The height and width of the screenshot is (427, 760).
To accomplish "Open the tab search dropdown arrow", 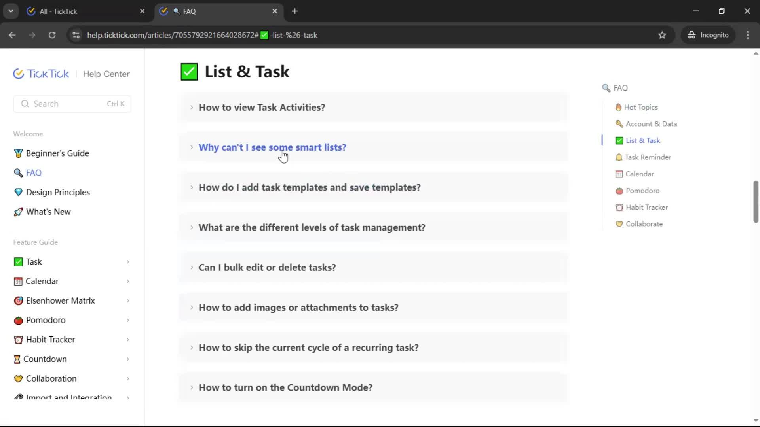I will (11, 11).
